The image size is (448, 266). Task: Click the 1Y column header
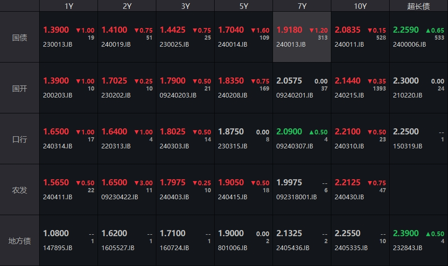point(69,6)
